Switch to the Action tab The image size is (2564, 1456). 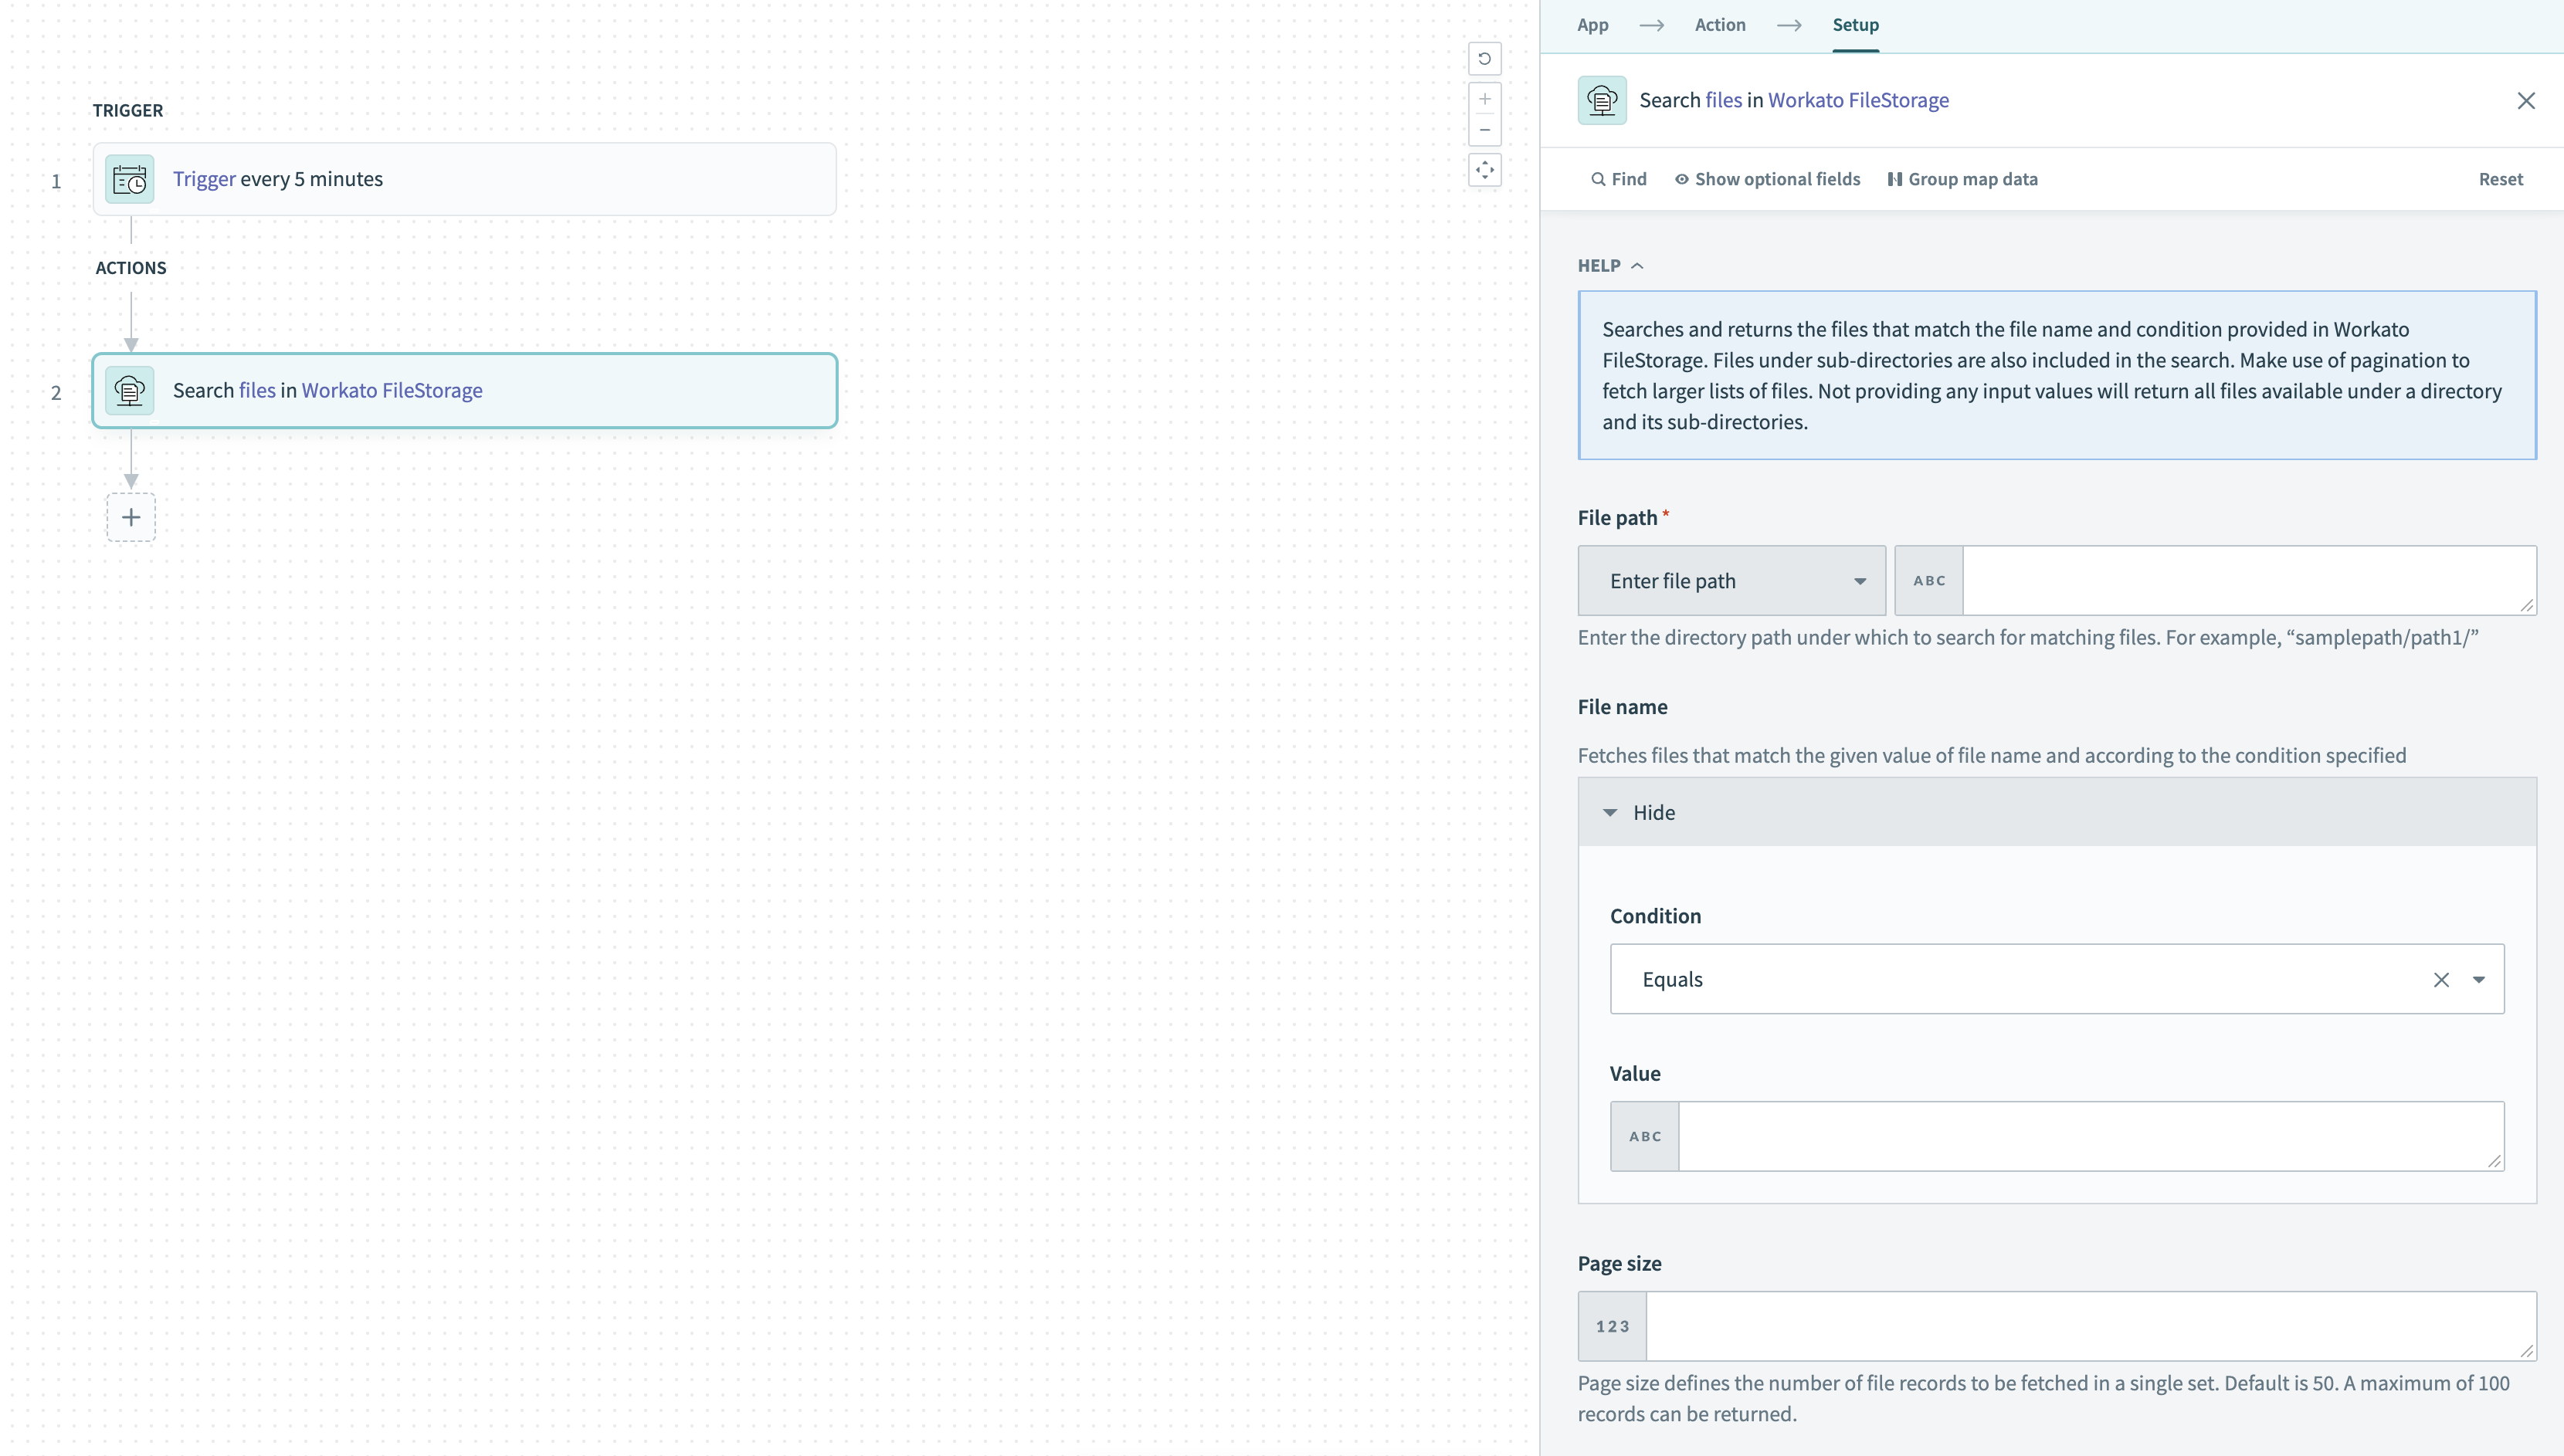click(x=1718, y=25)
